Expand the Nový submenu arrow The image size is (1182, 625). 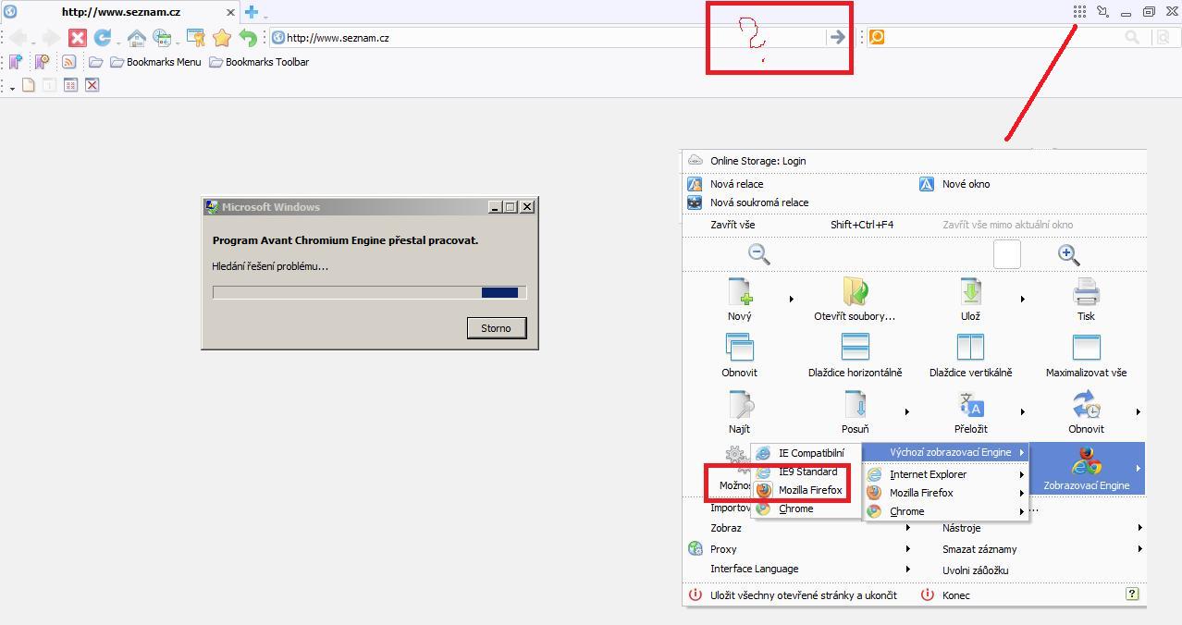(x=791, y=299)
